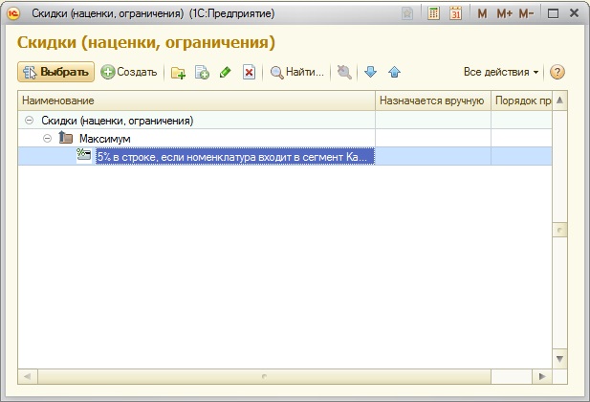This screenshot has width=590, height=402.
Task: Click the copy-item icon in toolbar
Action: point(202,73)
